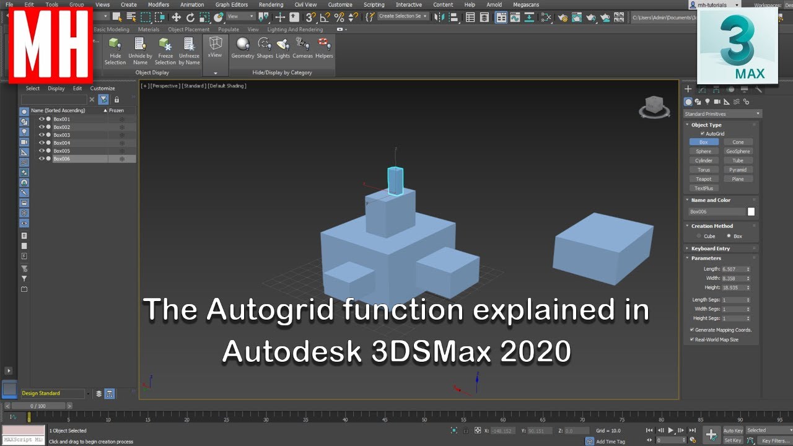This screenshot has width=793, height=446.
Task: Switch to Object Placement ribbon tab
Action: 188,29
